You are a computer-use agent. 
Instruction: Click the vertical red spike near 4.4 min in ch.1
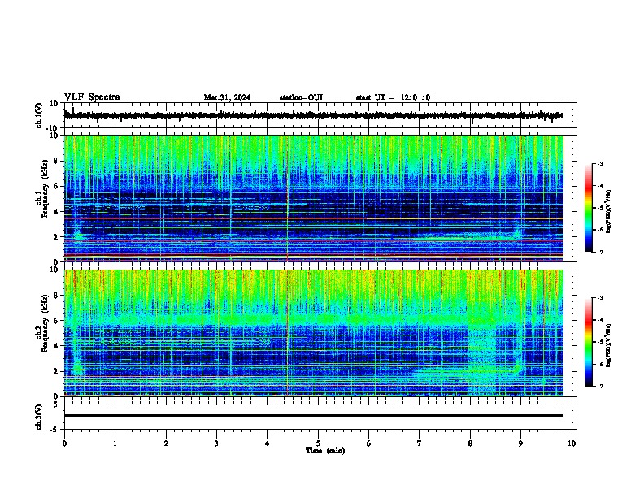(288, 198)
